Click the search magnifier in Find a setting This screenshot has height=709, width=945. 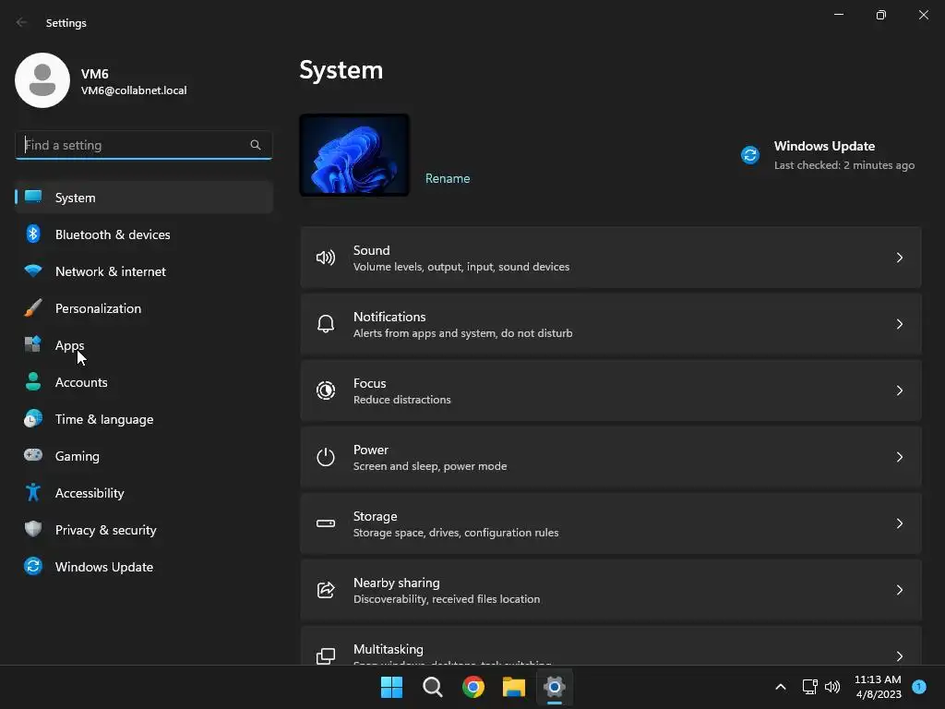point(256,145)
